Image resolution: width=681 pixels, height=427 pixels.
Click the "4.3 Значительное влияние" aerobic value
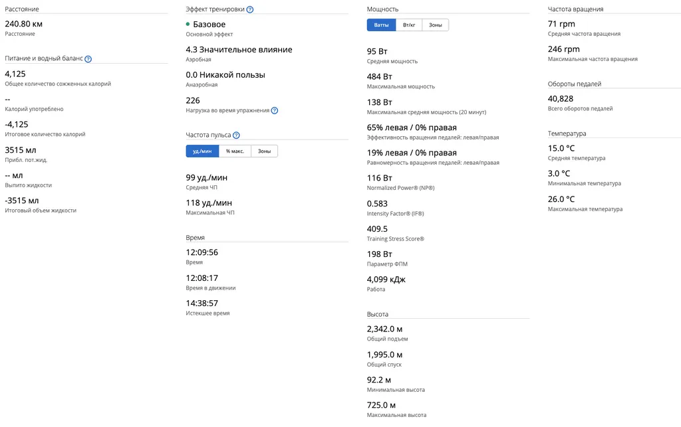[239, 50]
